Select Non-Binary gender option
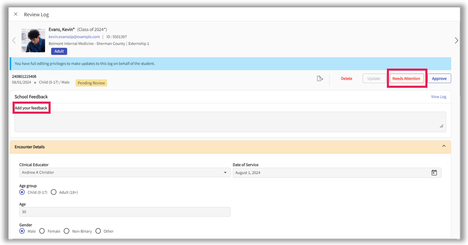The height and width of the screenshot is (245, 468). (66, 231)
